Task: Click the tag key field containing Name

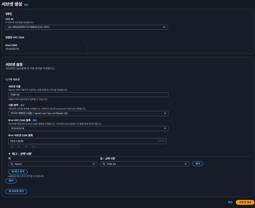Action: 53,164
